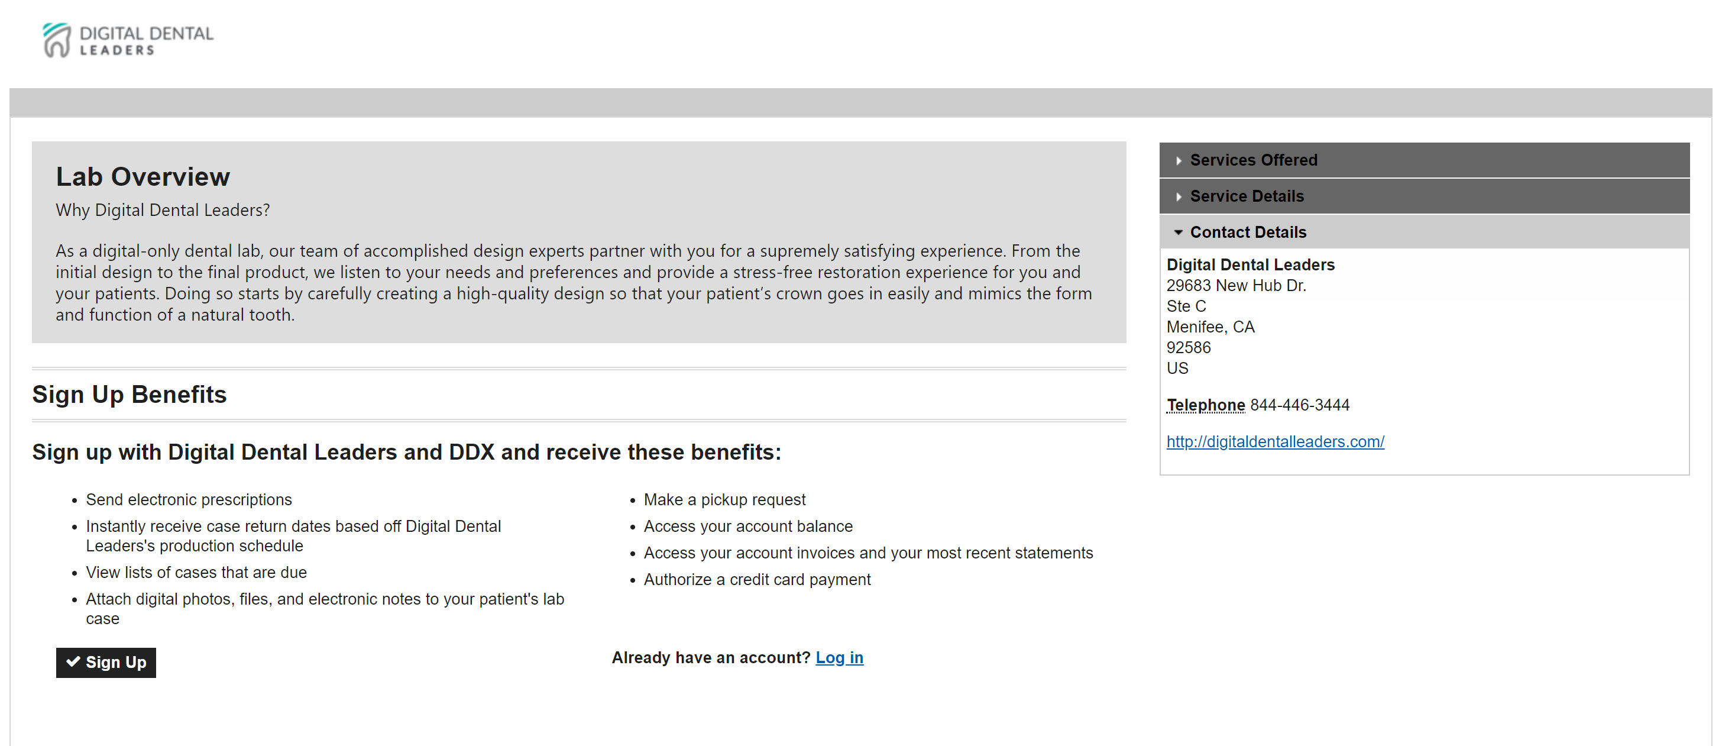This screenshot has height=746, width=1722.
Task: Click the Lab Overview heading
Action: 143,176
